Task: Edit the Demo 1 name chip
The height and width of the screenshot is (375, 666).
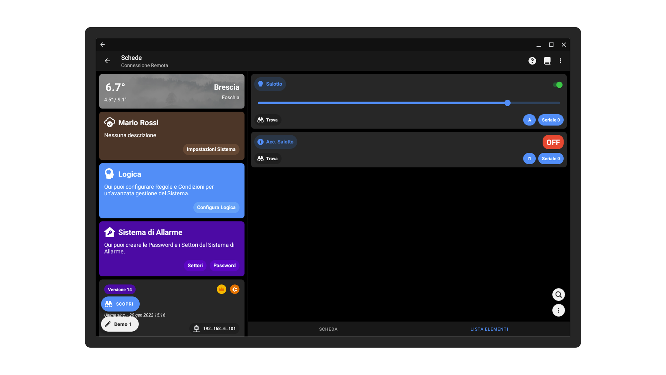Action: (x=120, y=324)
